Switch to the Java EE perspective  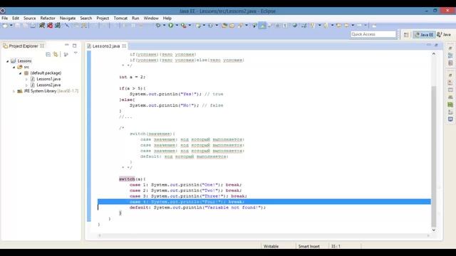(425, 35)
